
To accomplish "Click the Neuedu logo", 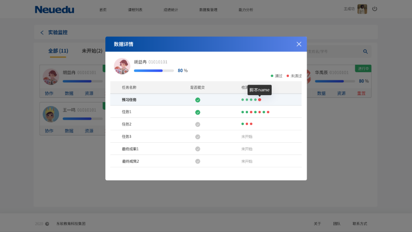I will [55, 10].
